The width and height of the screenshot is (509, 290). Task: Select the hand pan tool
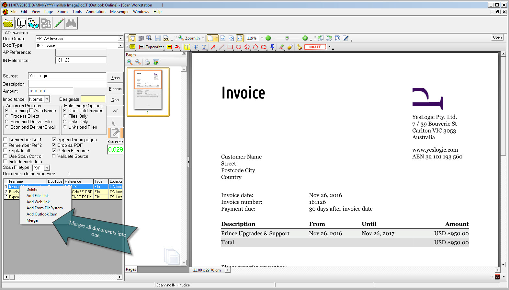tap(132, 38)
